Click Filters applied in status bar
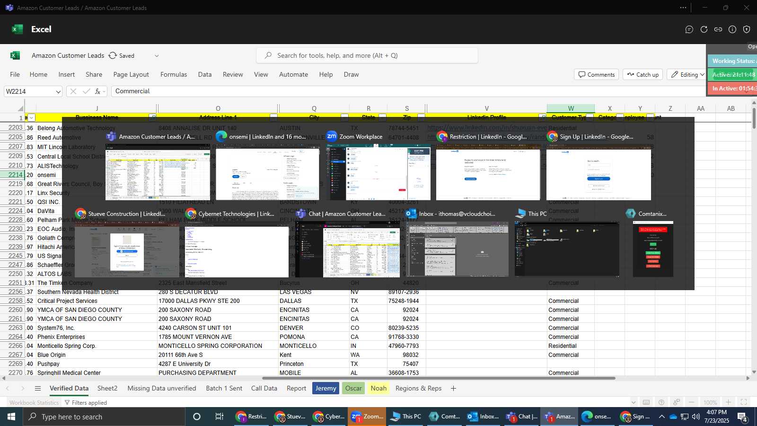The height and width of the screenshot is (426, 757). 86,403
